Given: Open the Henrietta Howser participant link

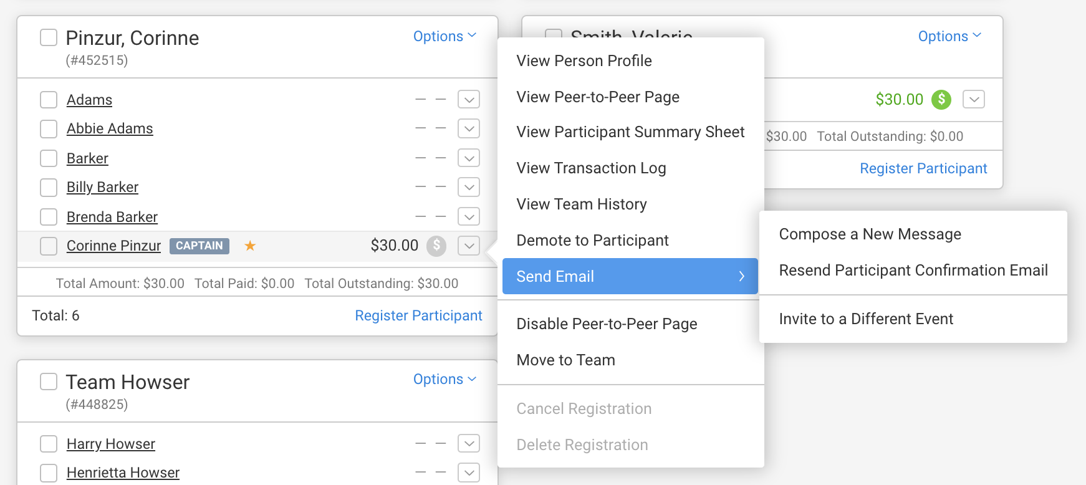Looking at the screenshot, I should tap(123, 473).
